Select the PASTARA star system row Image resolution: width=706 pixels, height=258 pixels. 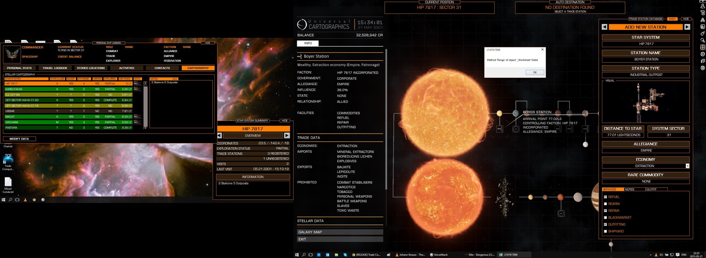pos(68,128)
